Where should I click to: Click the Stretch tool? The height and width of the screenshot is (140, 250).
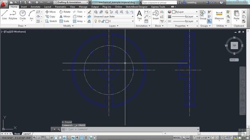51,21
